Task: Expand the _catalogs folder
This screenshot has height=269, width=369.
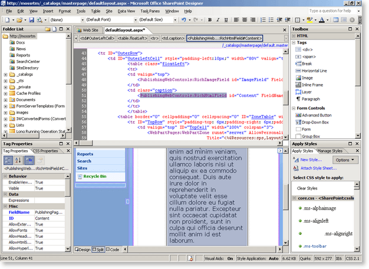Action: pyautogui.click(x=6, y=75)
